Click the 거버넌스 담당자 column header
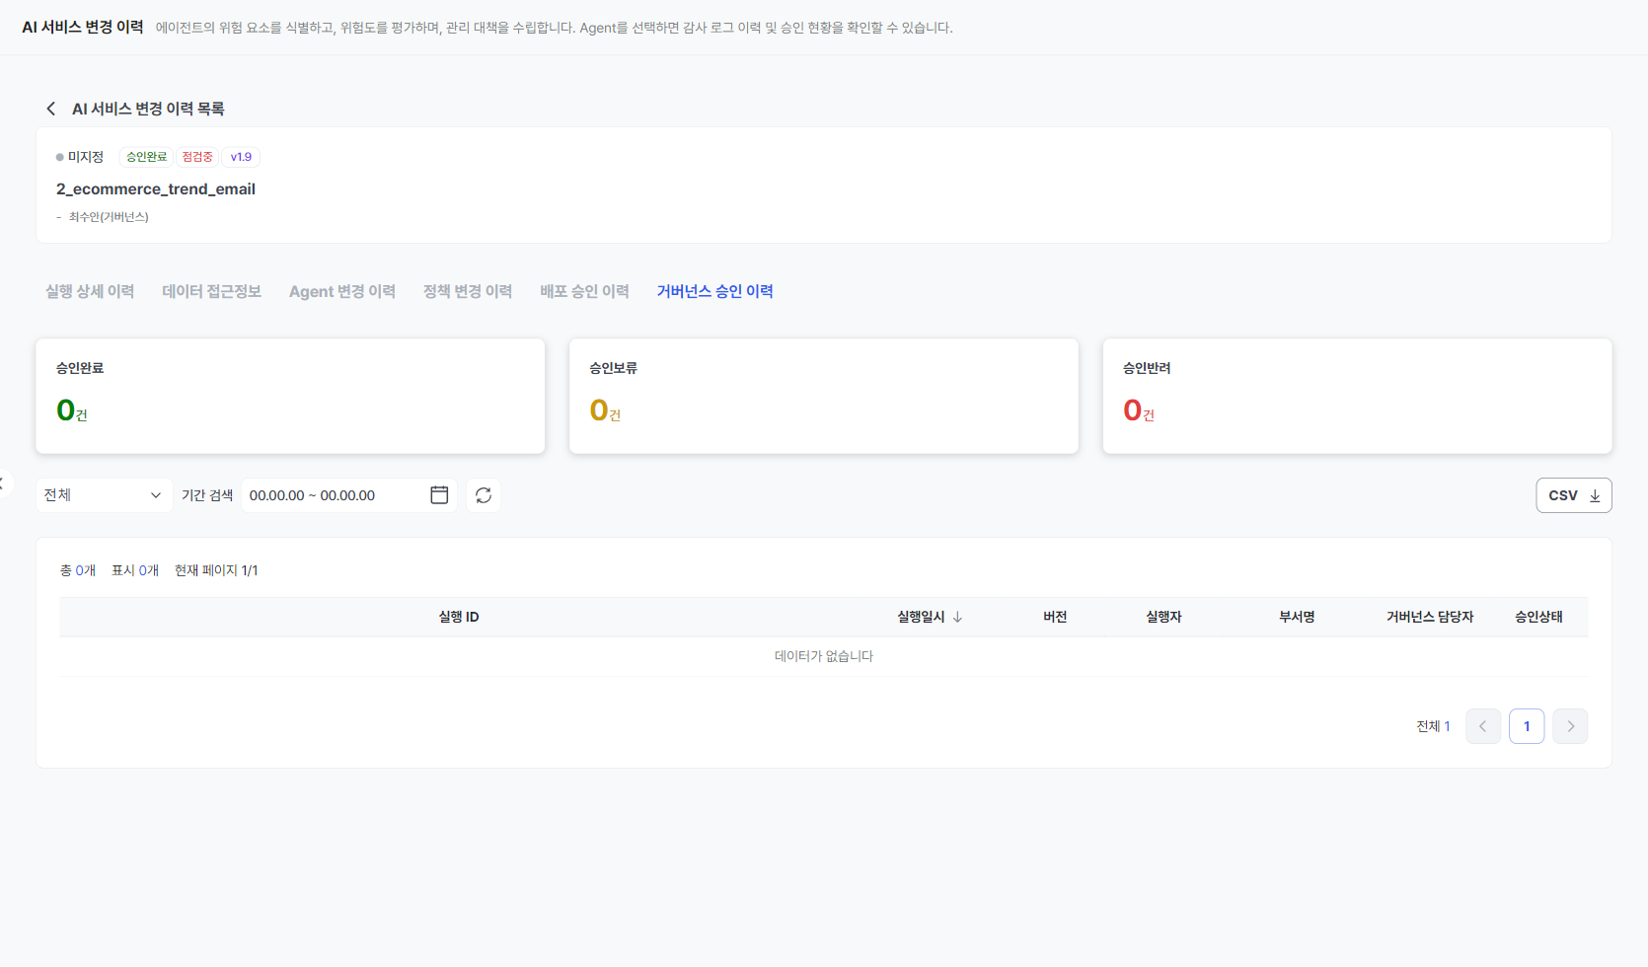The image size is (1648, 967). (1430, 617)
